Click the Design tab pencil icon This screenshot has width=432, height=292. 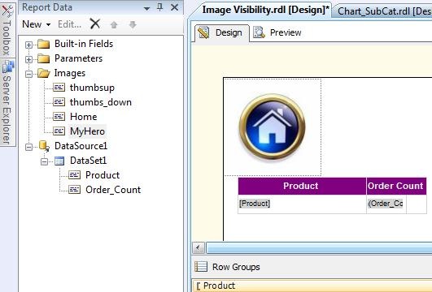click(x=203, y=32)
